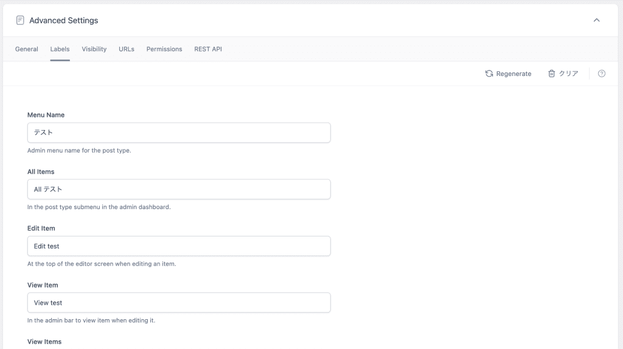Click the View Items label
The width and height of the screenshot is (623, 349).
(x=44, y=342)
